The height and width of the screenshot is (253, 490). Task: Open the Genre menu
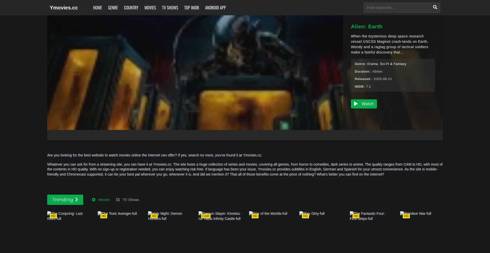coord(113,8)
